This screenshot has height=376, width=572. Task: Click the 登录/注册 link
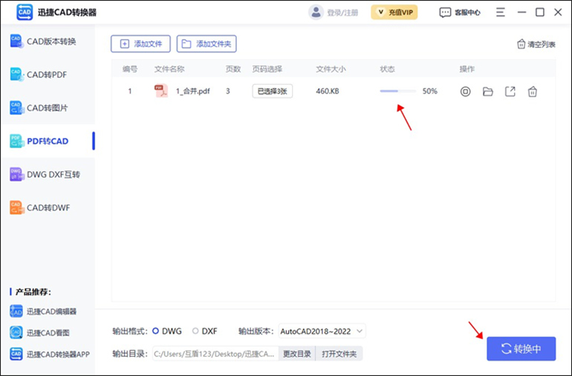(342, 13)
